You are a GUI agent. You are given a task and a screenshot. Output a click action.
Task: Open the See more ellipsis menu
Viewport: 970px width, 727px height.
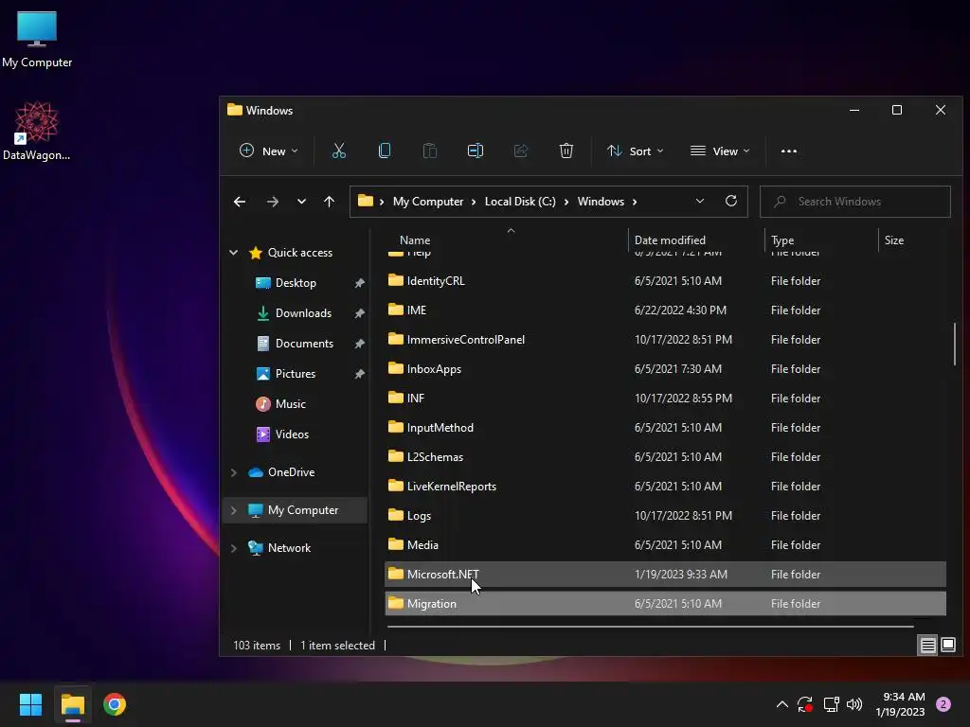coord(789,151)
